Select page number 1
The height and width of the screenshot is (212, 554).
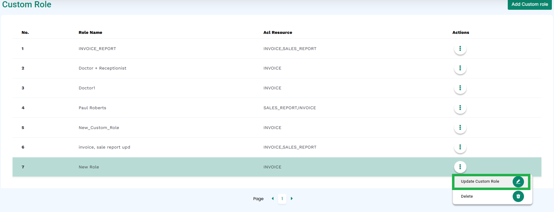[282, 199]
